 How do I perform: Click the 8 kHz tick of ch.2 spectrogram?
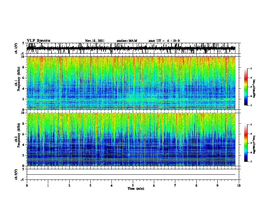pos(24,124)
